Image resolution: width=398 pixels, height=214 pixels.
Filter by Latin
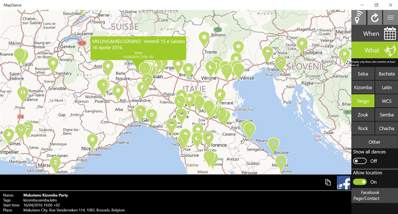[386, 87]
